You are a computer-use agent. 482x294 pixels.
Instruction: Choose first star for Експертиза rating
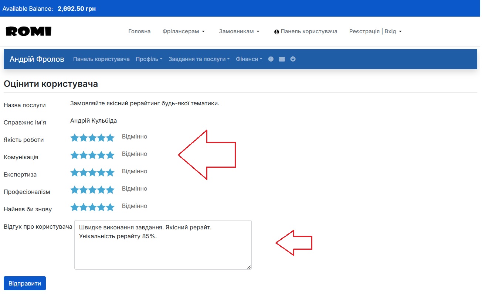click(x=75, y=173)
